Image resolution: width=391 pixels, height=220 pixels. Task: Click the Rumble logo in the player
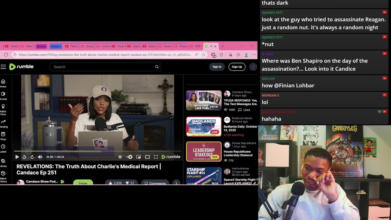(171, 157)
